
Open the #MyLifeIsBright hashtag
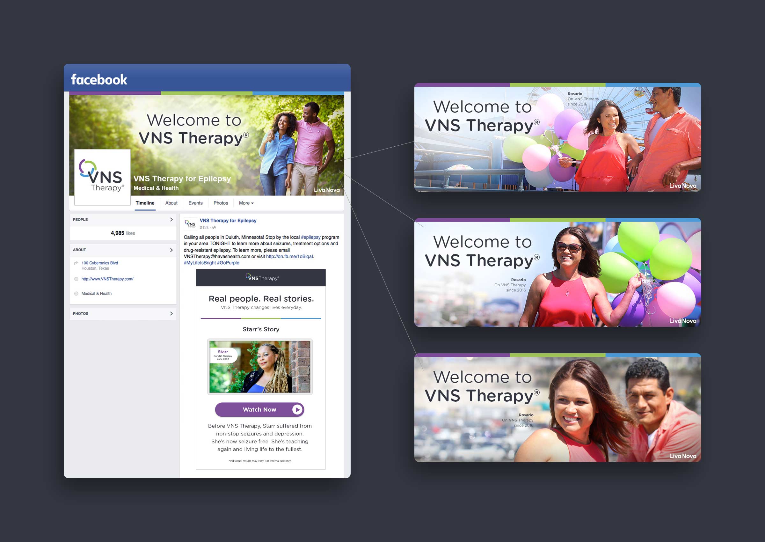tap(200, 263)
